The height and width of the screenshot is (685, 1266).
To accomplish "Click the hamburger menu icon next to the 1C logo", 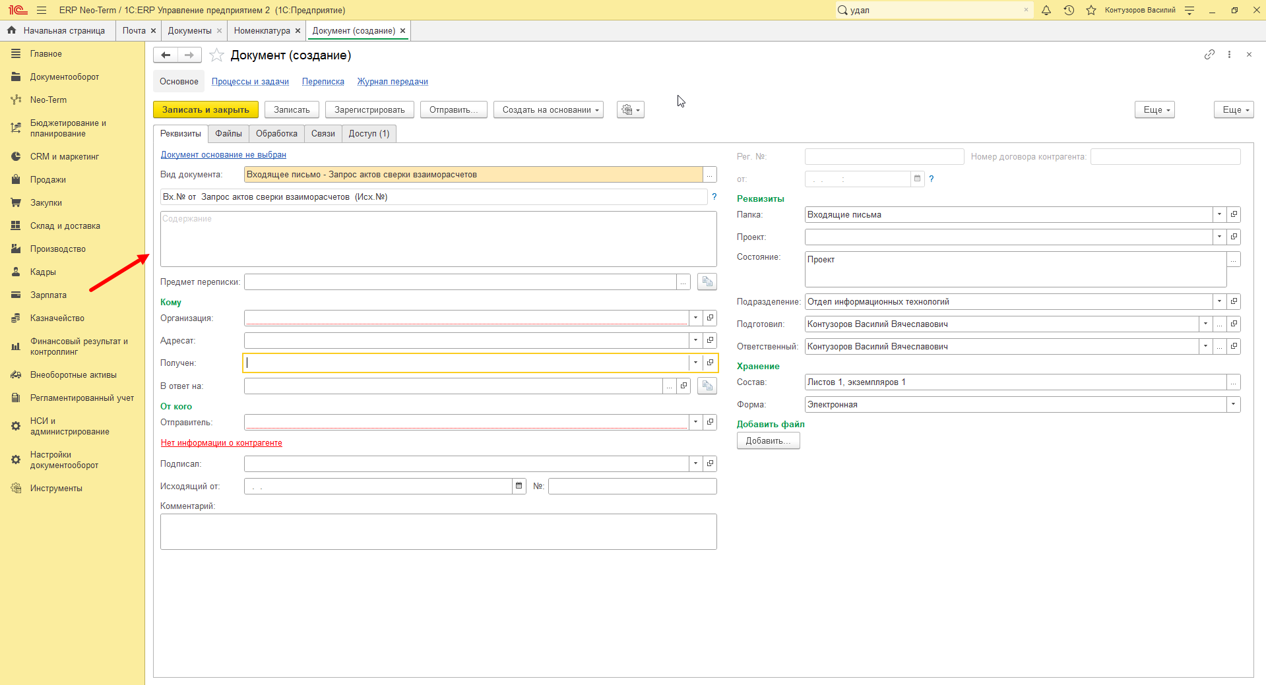I will point(42,10).
